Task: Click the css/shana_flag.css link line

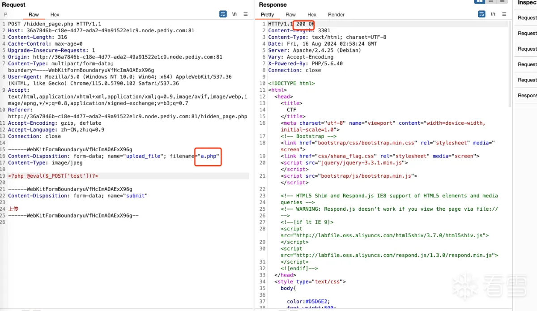Action: click(380, 156)
